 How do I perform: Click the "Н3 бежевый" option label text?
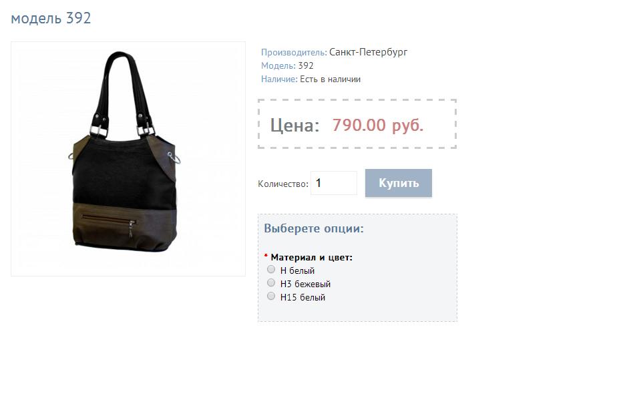tap(305, 284)
